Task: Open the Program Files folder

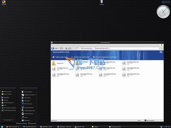Action: pos(58,63)
